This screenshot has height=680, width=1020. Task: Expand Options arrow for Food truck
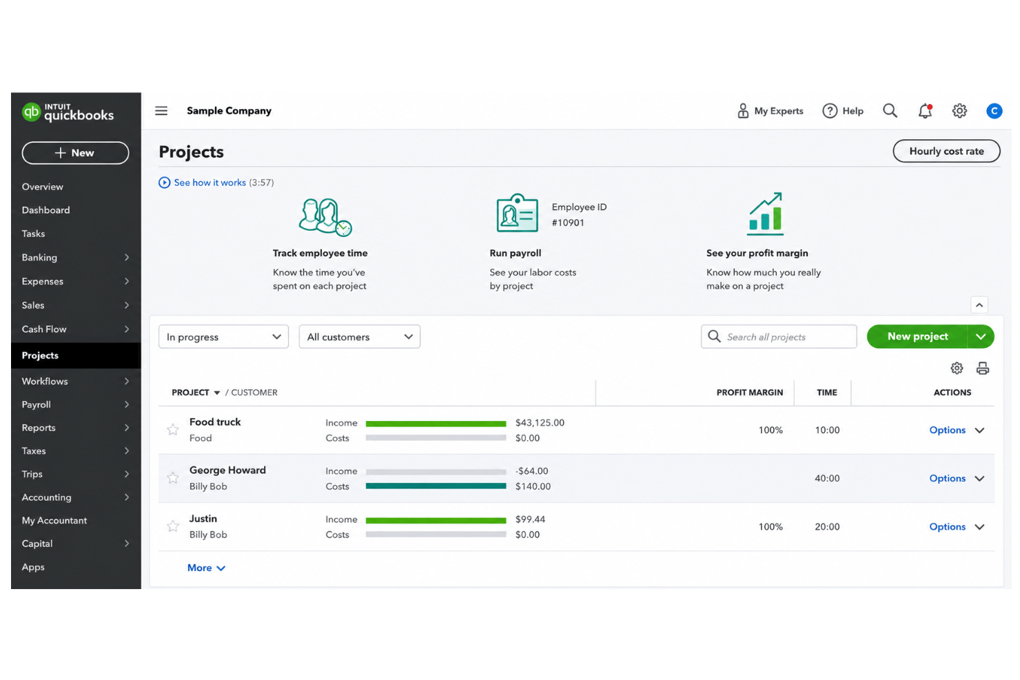click(x=980, y=431)
